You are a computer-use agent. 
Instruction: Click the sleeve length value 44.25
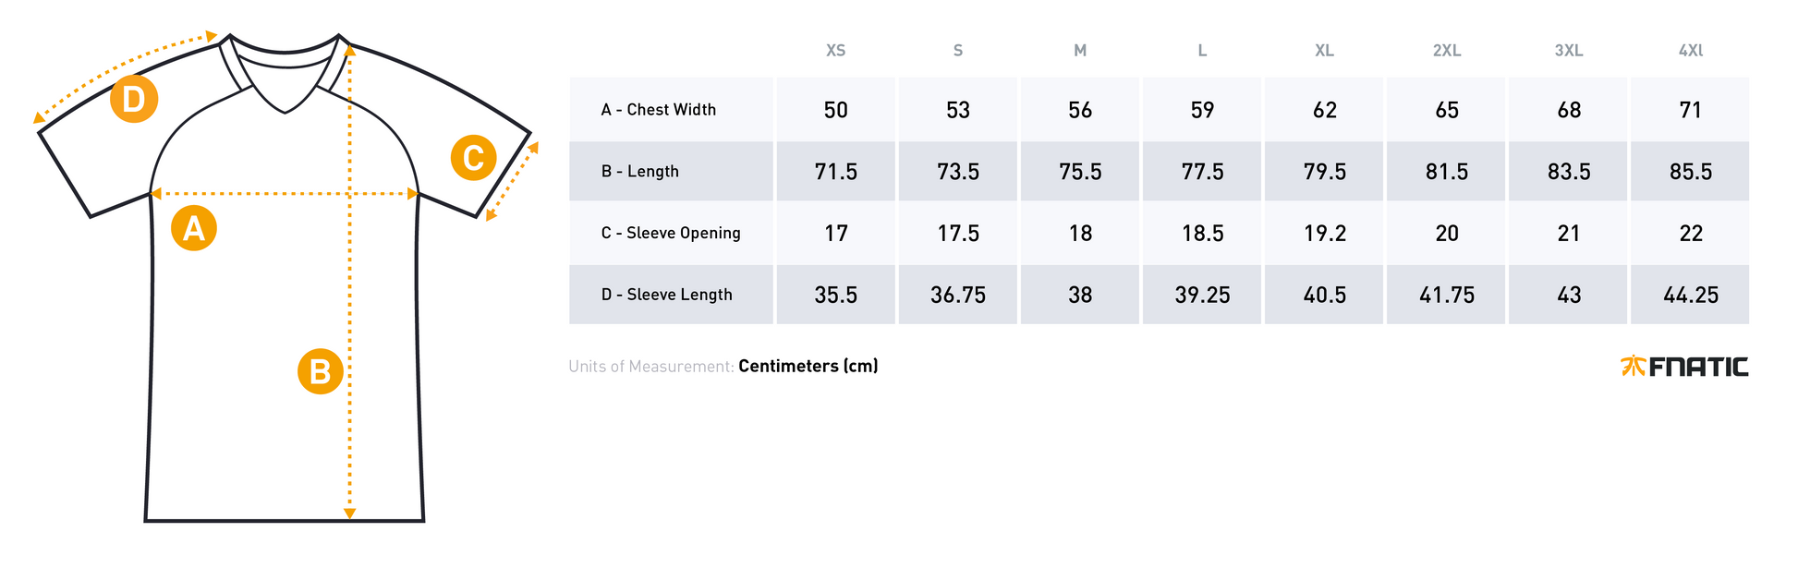1691,296
